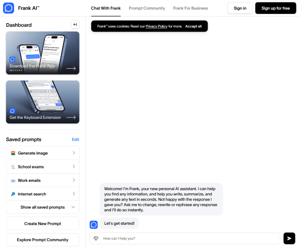Click the Frank AI brand name text
Screen dimensions: 299x248
(28, 8)
